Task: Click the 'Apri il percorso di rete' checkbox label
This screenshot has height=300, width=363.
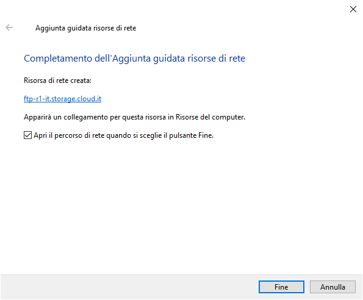Action: tap(123, 135)
